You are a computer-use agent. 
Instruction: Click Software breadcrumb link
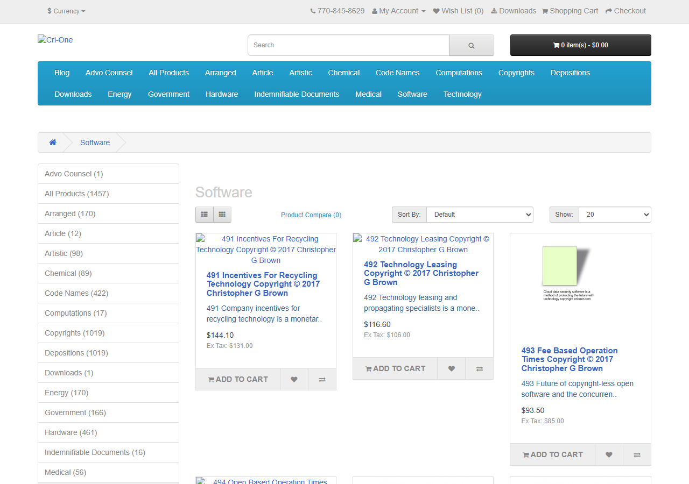(x=95, y=143)
